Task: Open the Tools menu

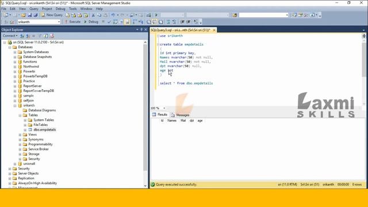Action: point(73,9)
